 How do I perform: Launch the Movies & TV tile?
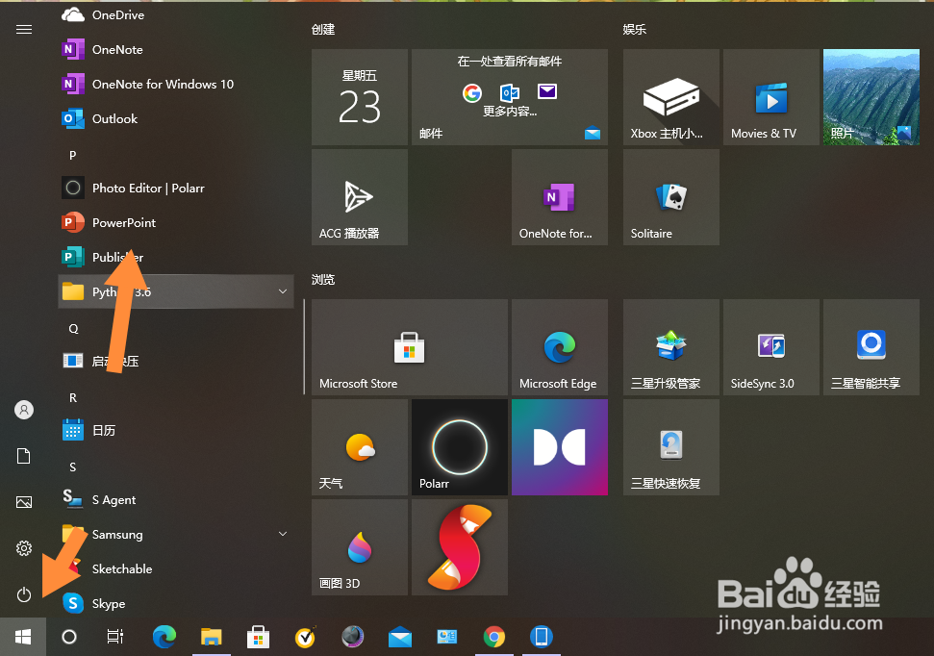(x=771, y=97)
